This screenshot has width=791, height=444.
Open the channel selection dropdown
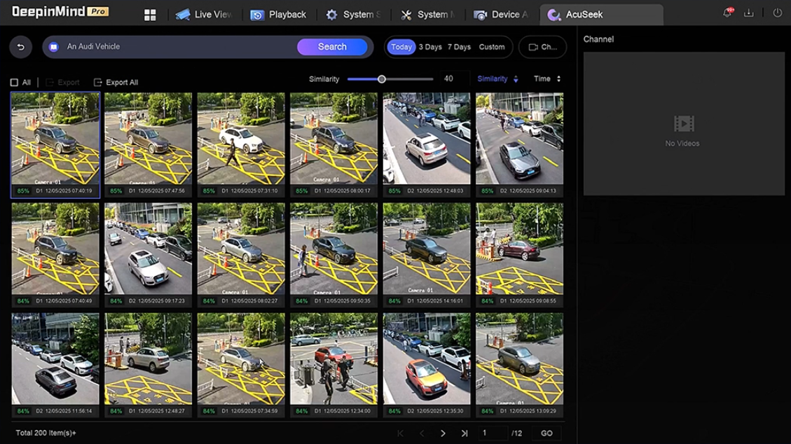coord(542,47)
